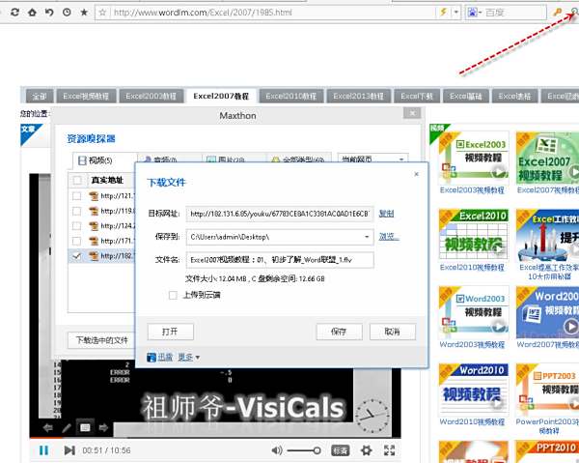The width and height of the screenshot is (579, 463).
Task: Open favorites star icon in toolbar
Action: (x=84, y=13)
